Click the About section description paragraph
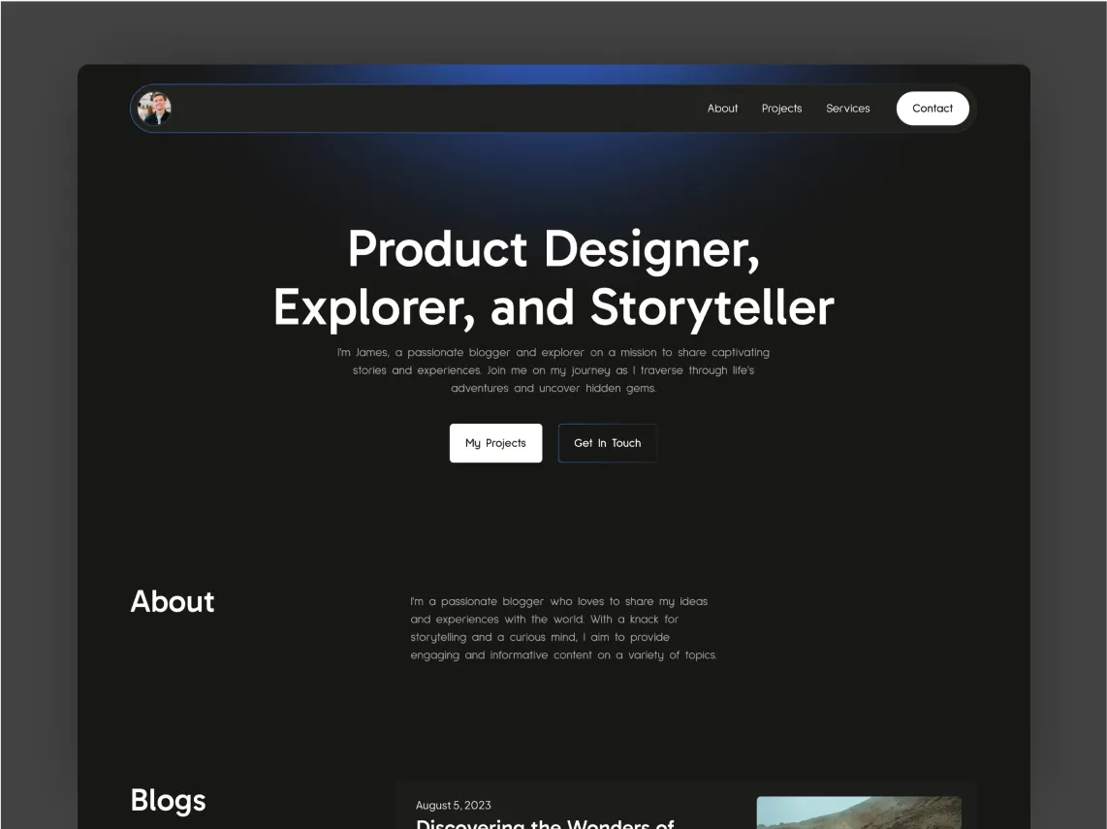Image resolution: width=1107 pixels, height=829 pixels. 563,627
